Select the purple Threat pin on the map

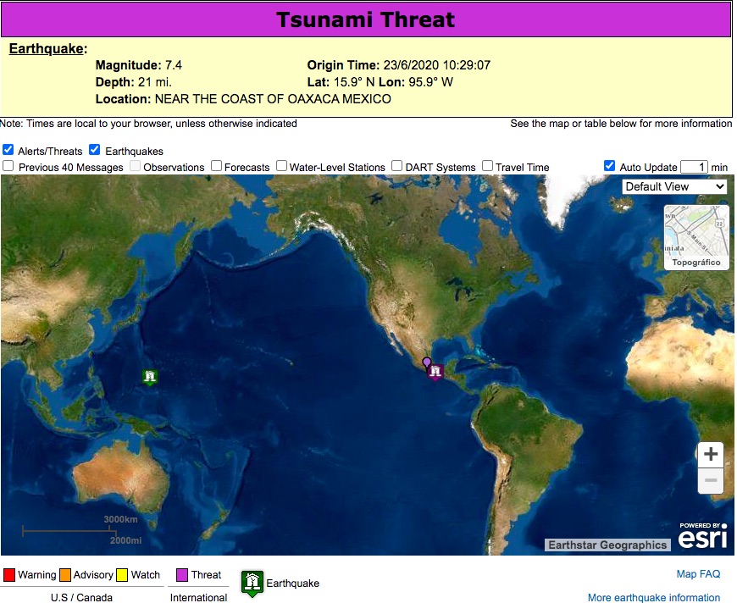pyautogui.click(x=426, y=362)
